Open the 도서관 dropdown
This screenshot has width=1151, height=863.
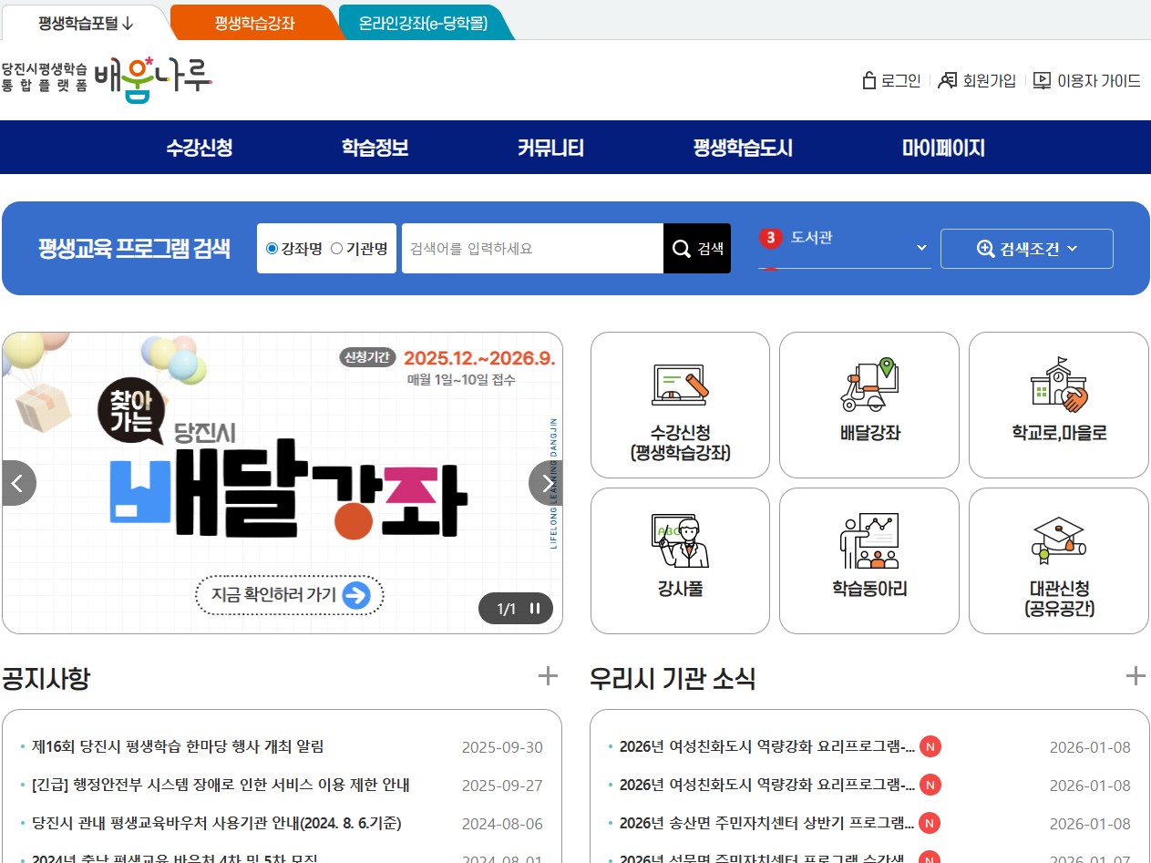pos(920,247)
